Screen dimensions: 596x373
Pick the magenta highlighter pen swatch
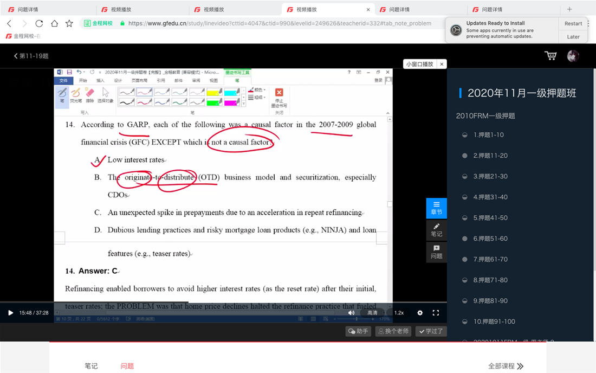(x=232, y=102)
